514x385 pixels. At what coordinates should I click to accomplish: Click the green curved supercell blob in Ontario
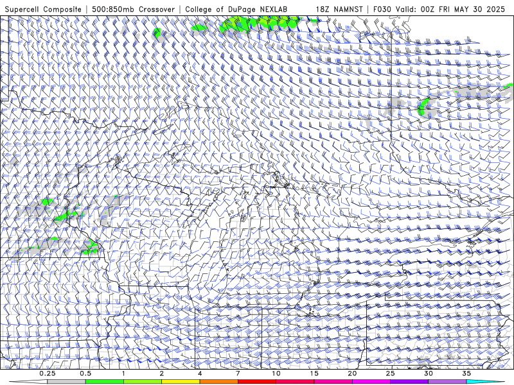(x=422, y=107)
